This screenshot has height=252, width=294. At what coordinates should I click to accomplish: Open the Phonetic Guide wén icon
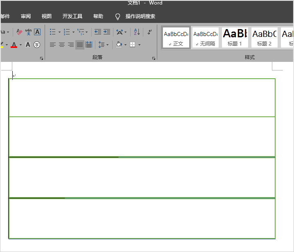tap(28, 32)
